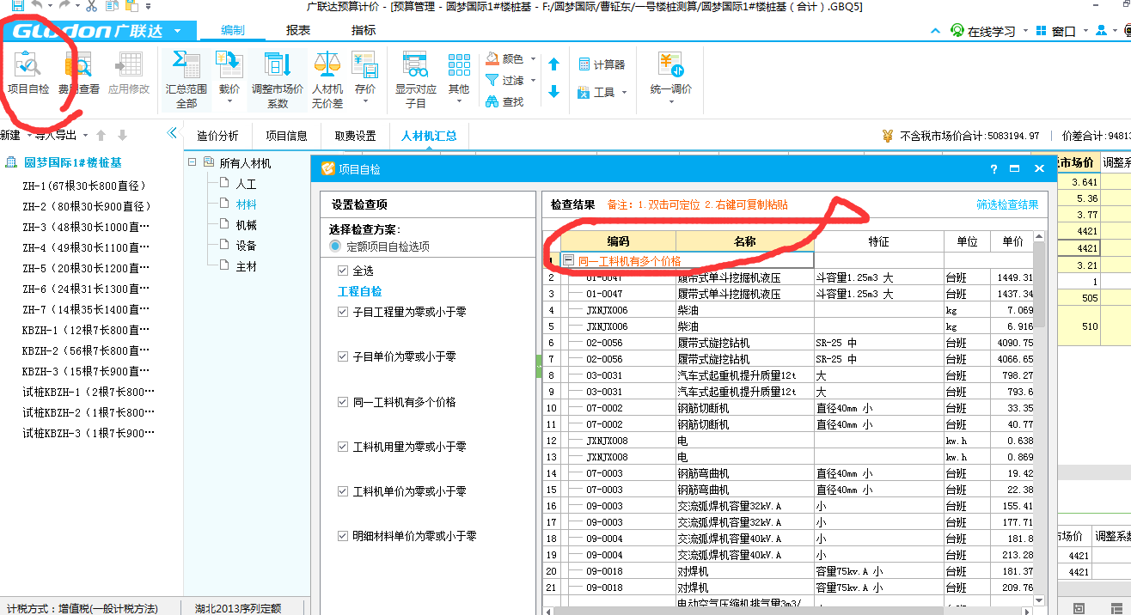Image resolution: width=1131 pixels, height=615 pixels.
Task: Click the 导入导出 button
Action: 57,135
